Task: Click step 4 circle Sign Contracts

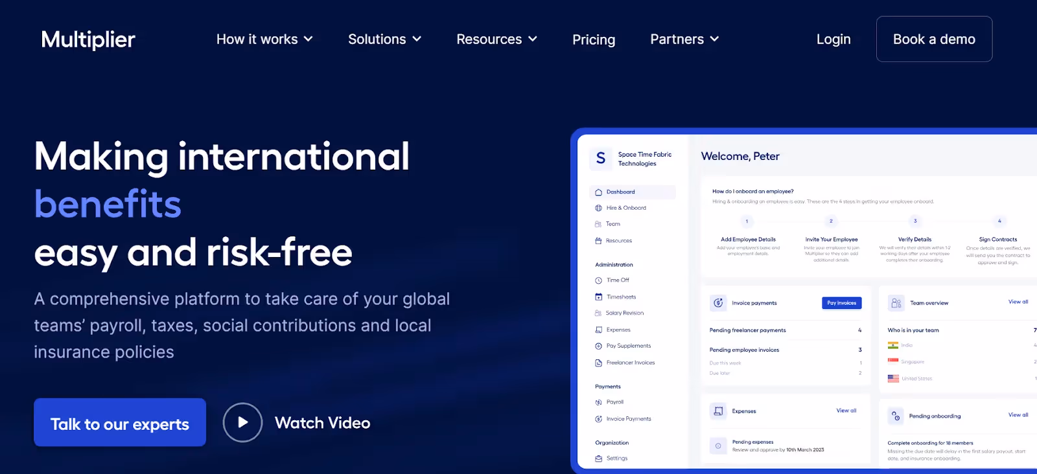Action: pos(999,221)
